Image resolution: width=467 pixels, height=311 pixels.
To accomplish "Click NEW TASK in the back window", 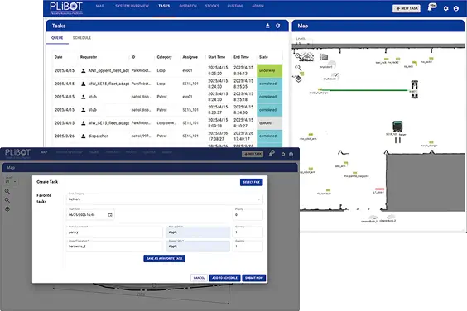I will [x=407, y=8].
